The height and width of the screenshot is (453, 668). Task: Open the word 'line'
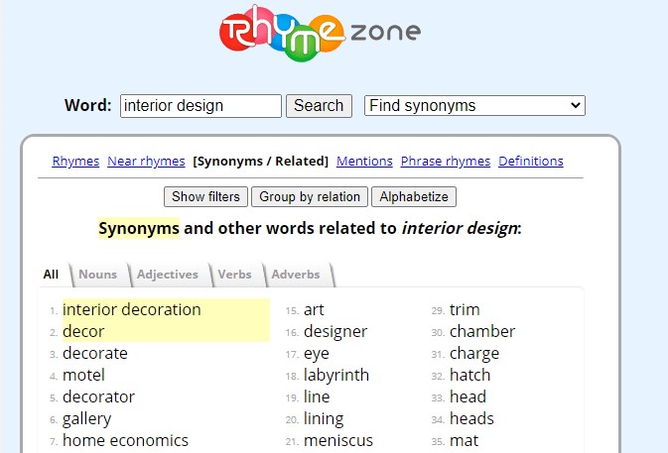click(317, 396)
